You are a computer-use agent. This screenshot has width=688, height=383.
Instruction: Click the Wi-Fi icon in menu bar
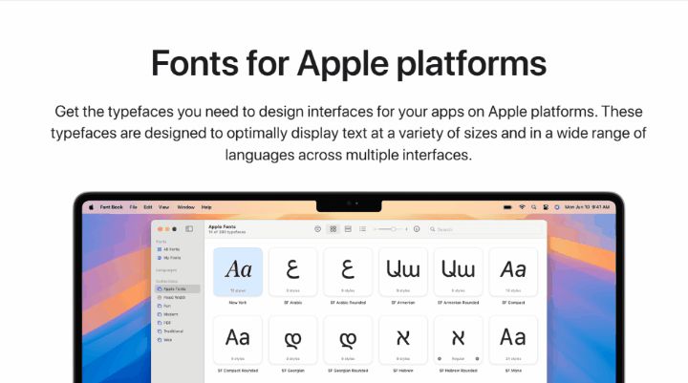click(522, 207)
